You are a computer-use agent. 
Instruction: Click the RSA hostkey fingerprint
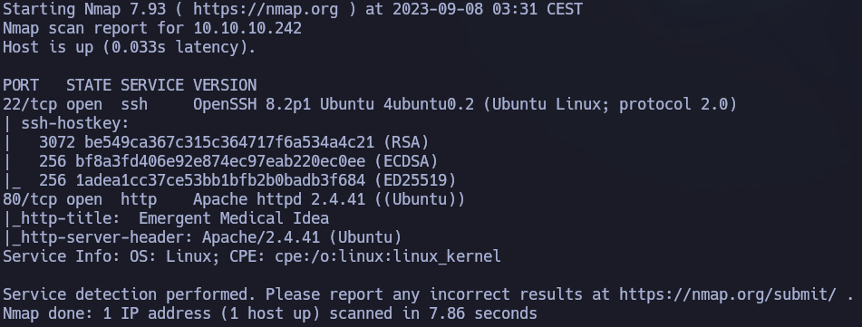click(x=229, y=142)
